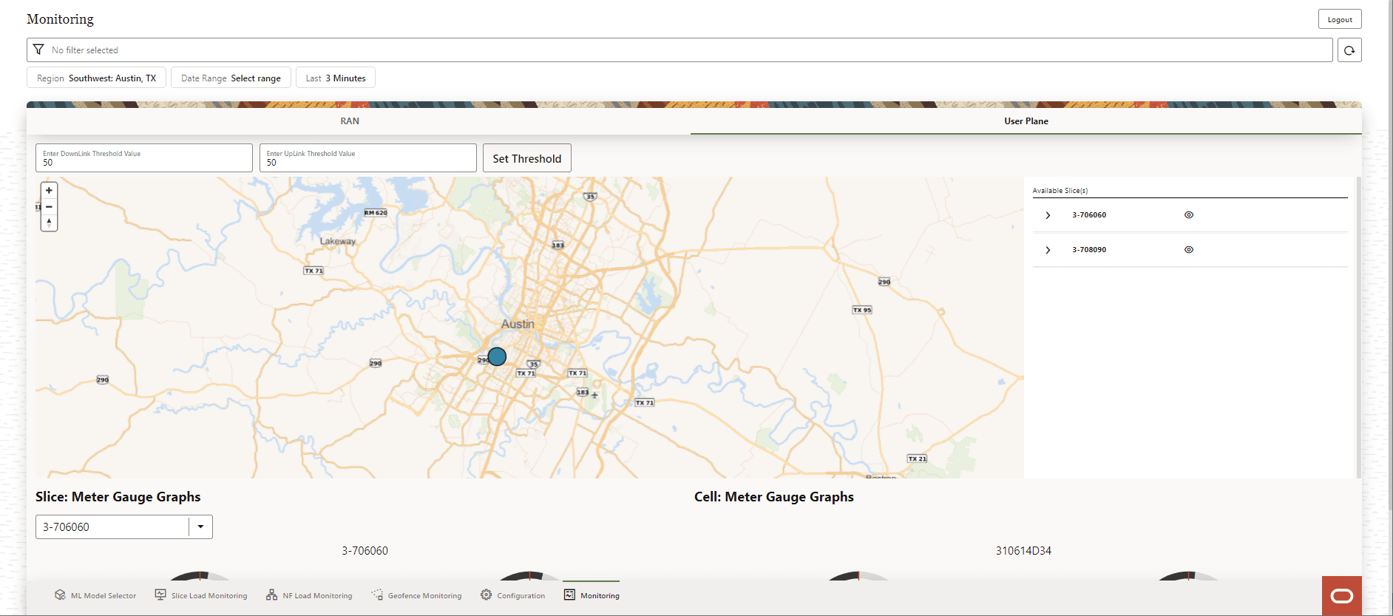The height and width of the screenshot is (616, 1393).
Task: Reset map bearing to north
Action: (49, 222)
